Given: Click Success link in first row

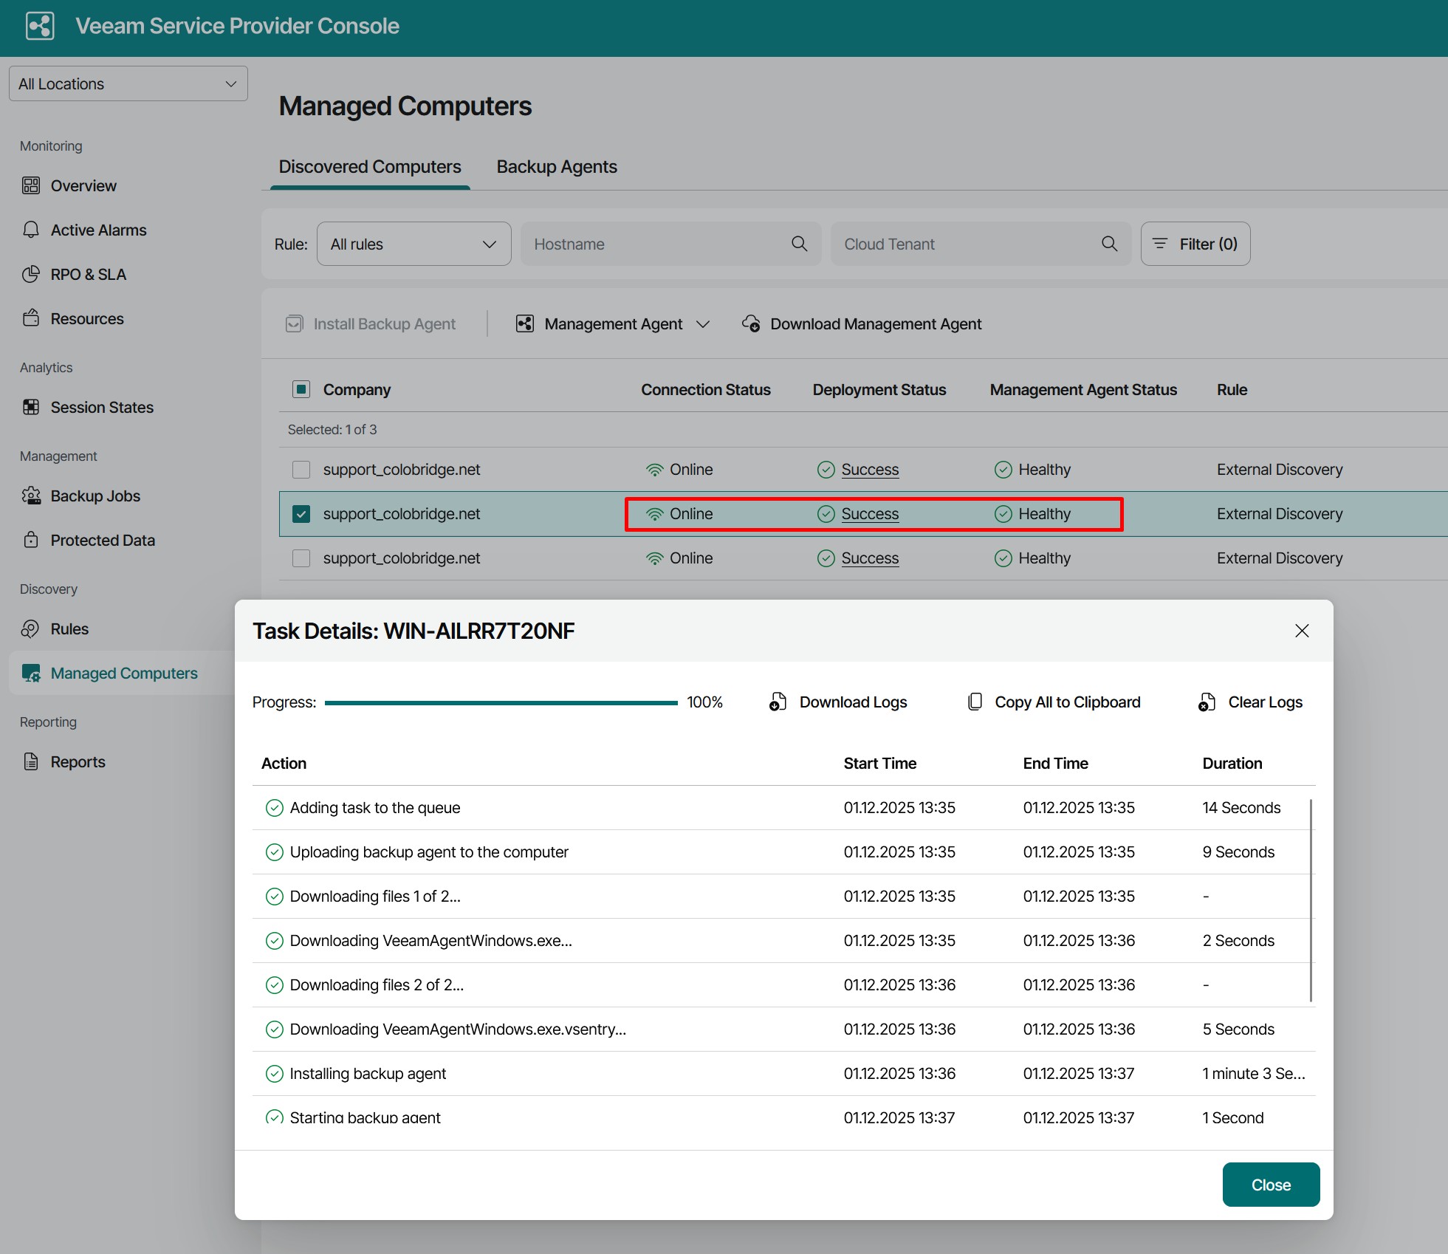Looking at the screenshot, I should (x=870, y=470).
